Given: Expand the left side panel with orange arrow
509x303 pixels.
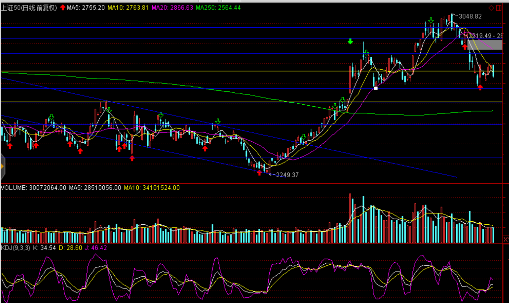Looking at the screenshot, I should [2, 167].
